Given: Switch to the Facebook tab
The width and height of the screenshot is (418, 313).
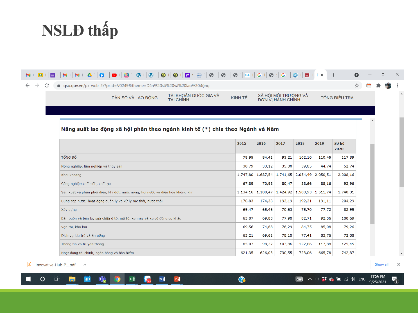Looking at the screenshot, I should pos(102,75).
